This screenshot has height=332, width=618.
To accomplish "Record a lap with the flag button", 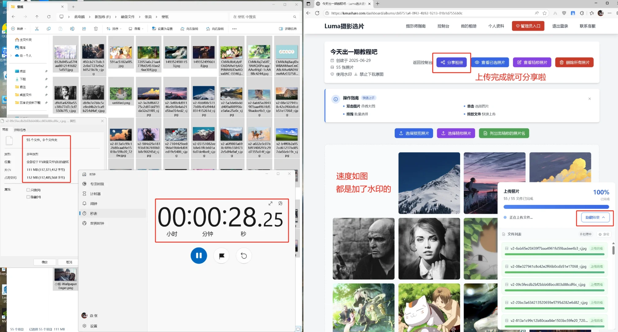I will click(x=221, y=255).
